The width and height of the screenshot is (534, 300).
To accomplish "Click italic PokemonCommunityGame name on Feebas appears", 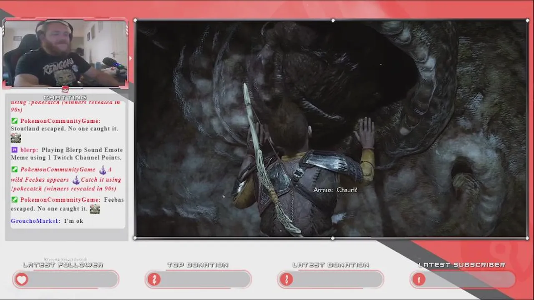I will click(x=58, y=170).
